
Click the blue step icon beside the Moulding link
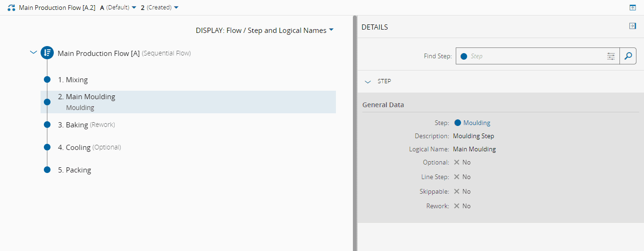[x=457, y=123]
